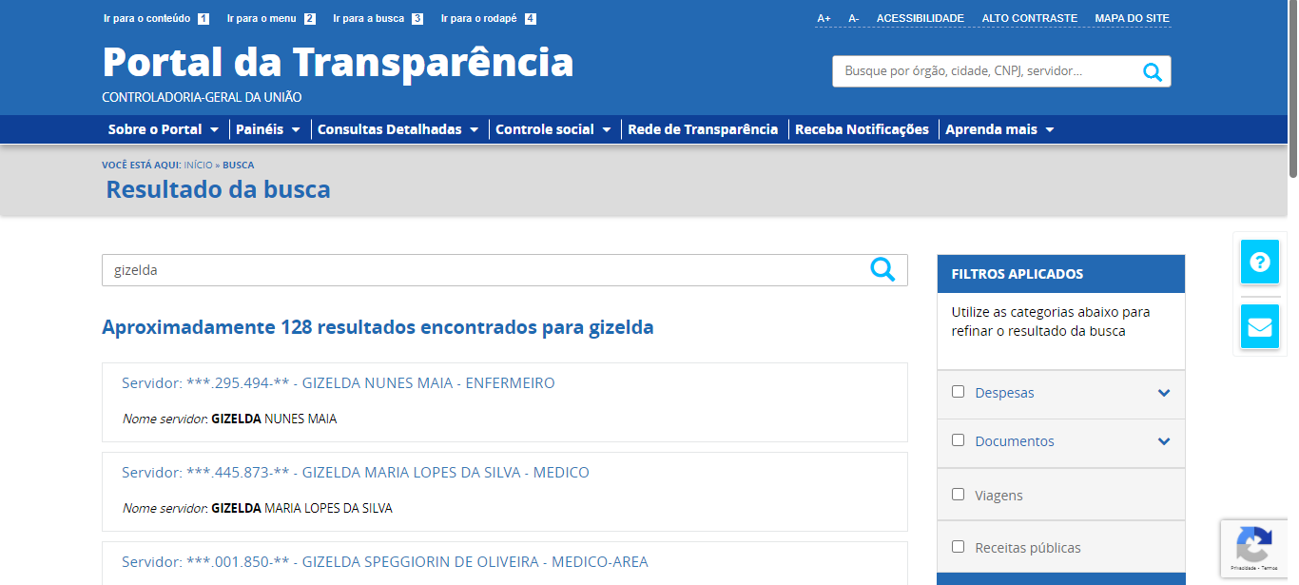
Task: Open the Gizelda Nunes Maia result
Action: click(338, 383)
